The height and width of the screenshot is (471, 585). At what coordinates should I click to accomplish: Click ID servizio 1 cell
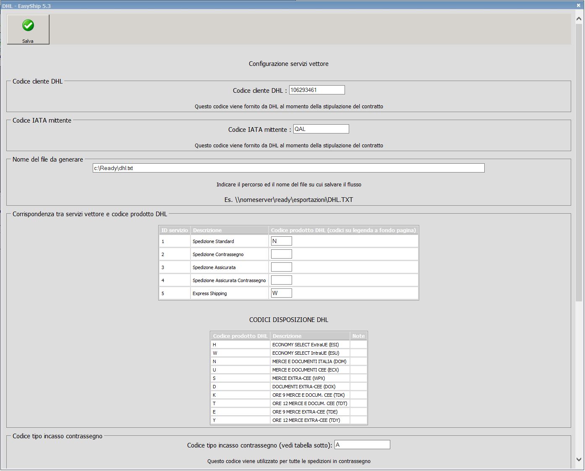tap(175, 241)
